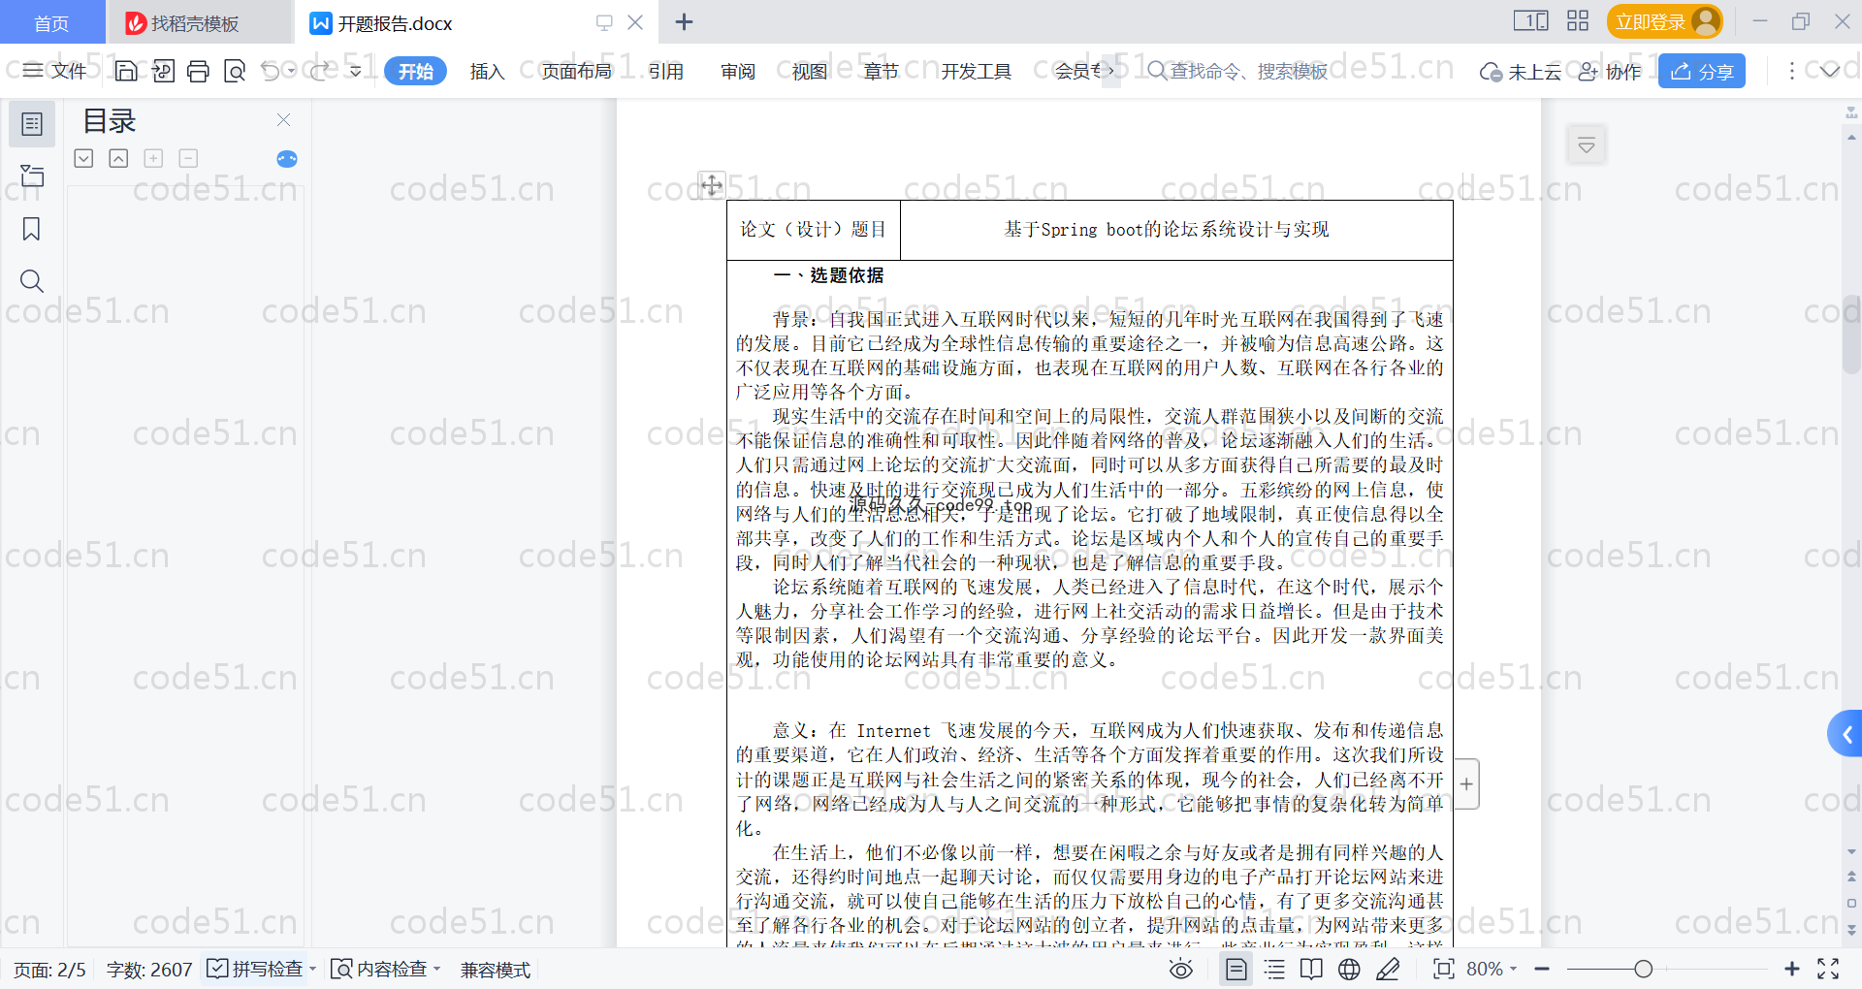Viewport: 1862px width, 989px height.
Task: Switch to the 首页 tab
Action: click(x=52, y=22)
